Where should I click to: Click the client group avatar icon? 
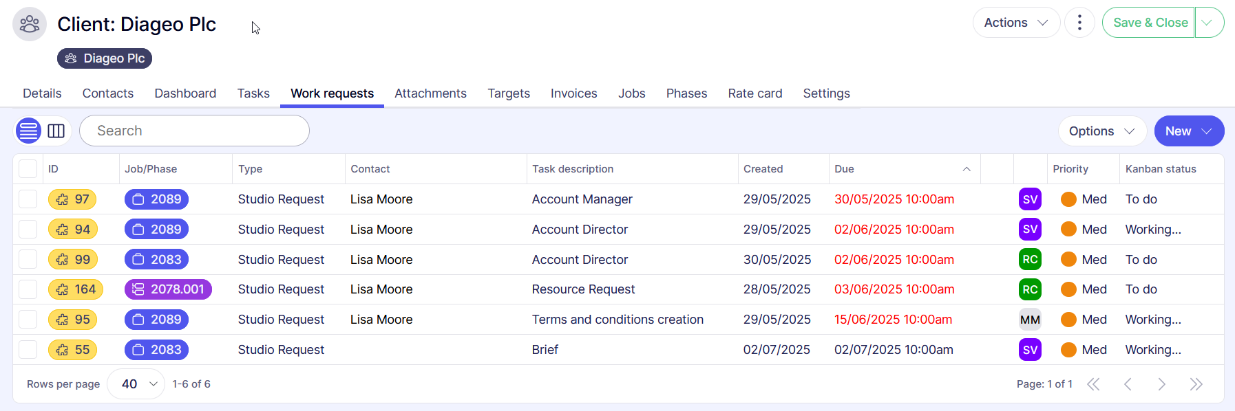tap(30, 24)
